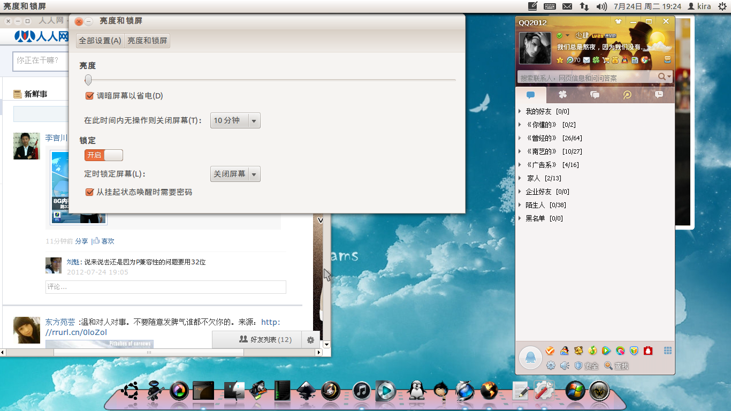Screen dimensions: 731x411
Task: Click the QQ profile avatar photo
Action: tap(535, 48)
